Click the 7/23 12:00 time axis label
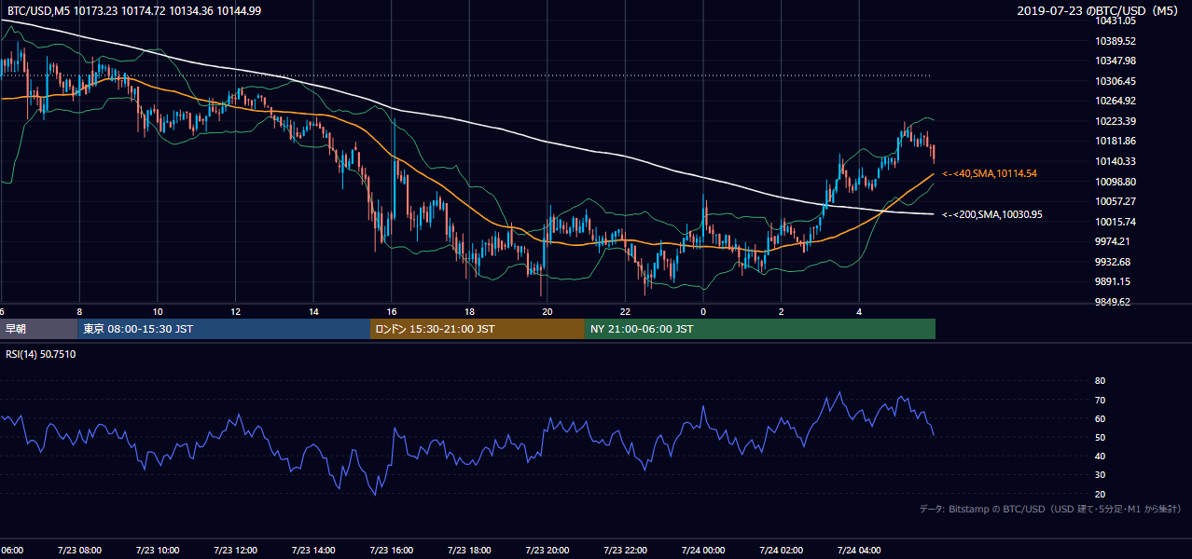The width and height of the screenshot is (1192, 559). click(235, 550)
